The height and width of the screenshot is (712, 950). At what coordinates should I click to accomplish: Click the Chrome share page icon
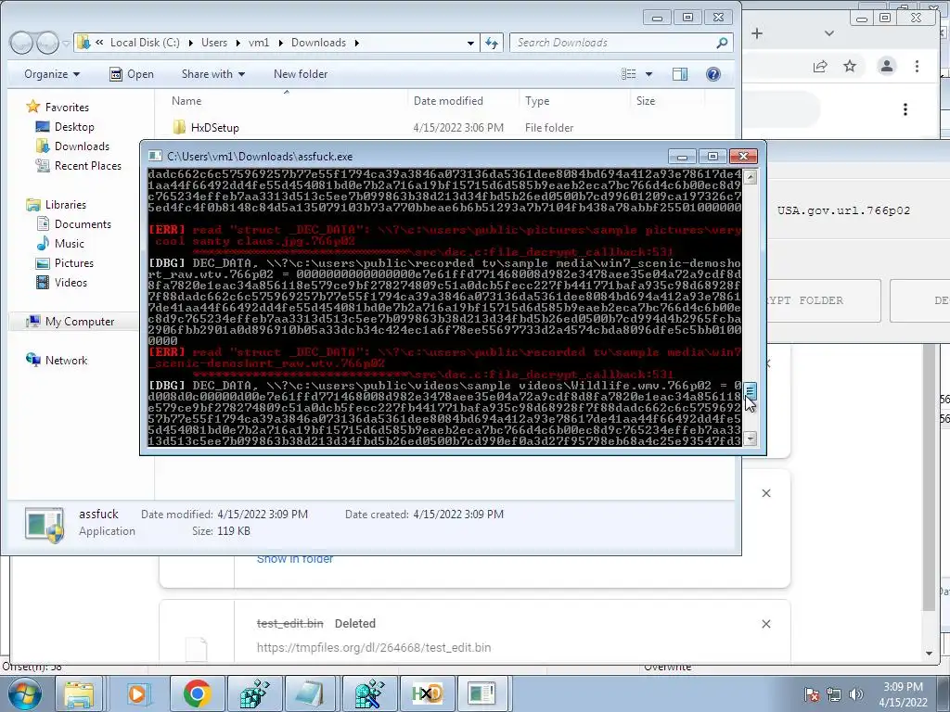tap(820, 66)
